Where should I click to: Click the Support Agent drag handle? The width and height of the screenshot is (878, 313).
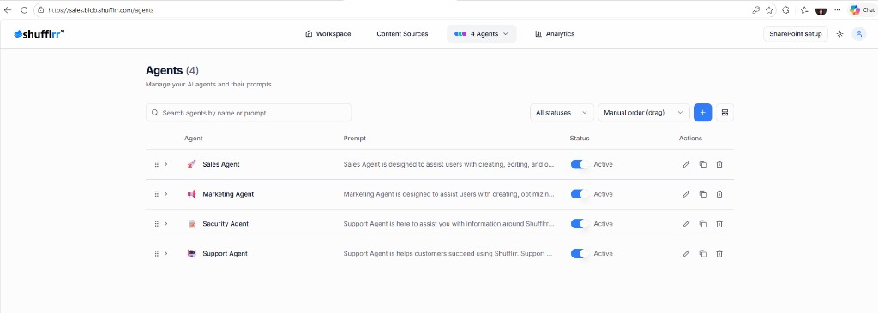(156, 253)
